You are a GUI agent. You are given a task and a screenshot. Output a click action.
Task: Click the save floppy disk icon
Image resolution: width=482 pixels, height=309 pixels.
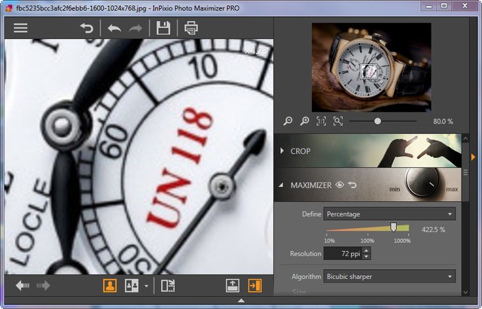[x=163, y=28]
